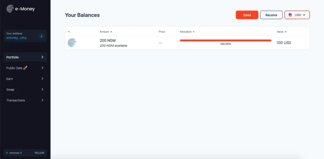Sort by the Value column arrow
Screen dimensions: 324x159
(285, 32)
